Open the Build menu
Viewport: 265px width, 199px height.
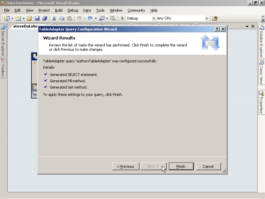(59, 10)
